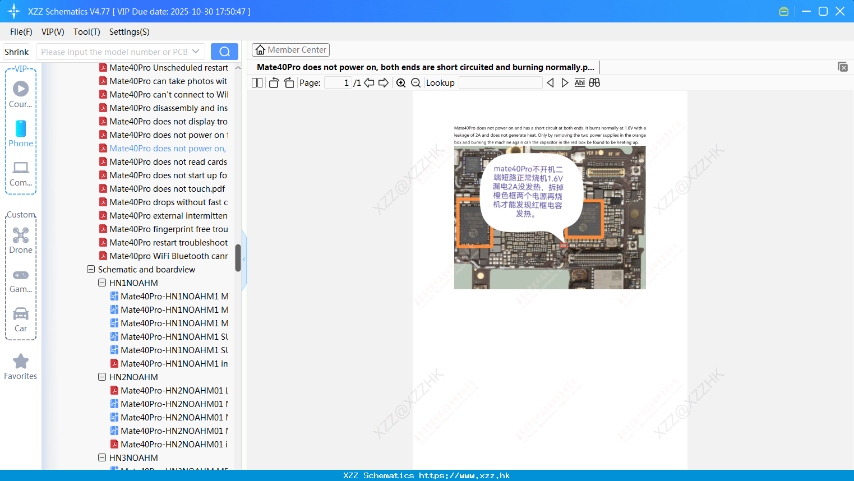The height and width of the screenshot is (481, 854).
Task: Click the tree vertical scrollbar thumb
Action: click(x=238, y=258)
